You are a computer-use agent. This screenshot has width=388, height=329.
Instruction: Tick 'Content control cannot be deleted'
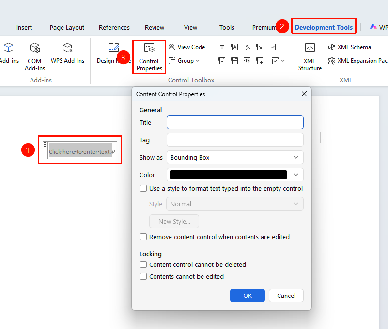click(x=143, y=264)
